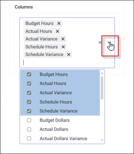Uncheck the Schedule Hours checkbox

29,102
